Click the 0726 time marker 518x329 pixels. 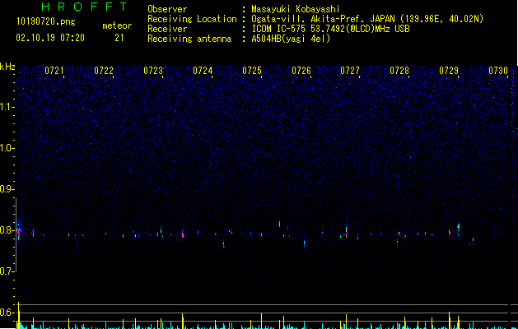pyautogui.click(x=301, y=71)
